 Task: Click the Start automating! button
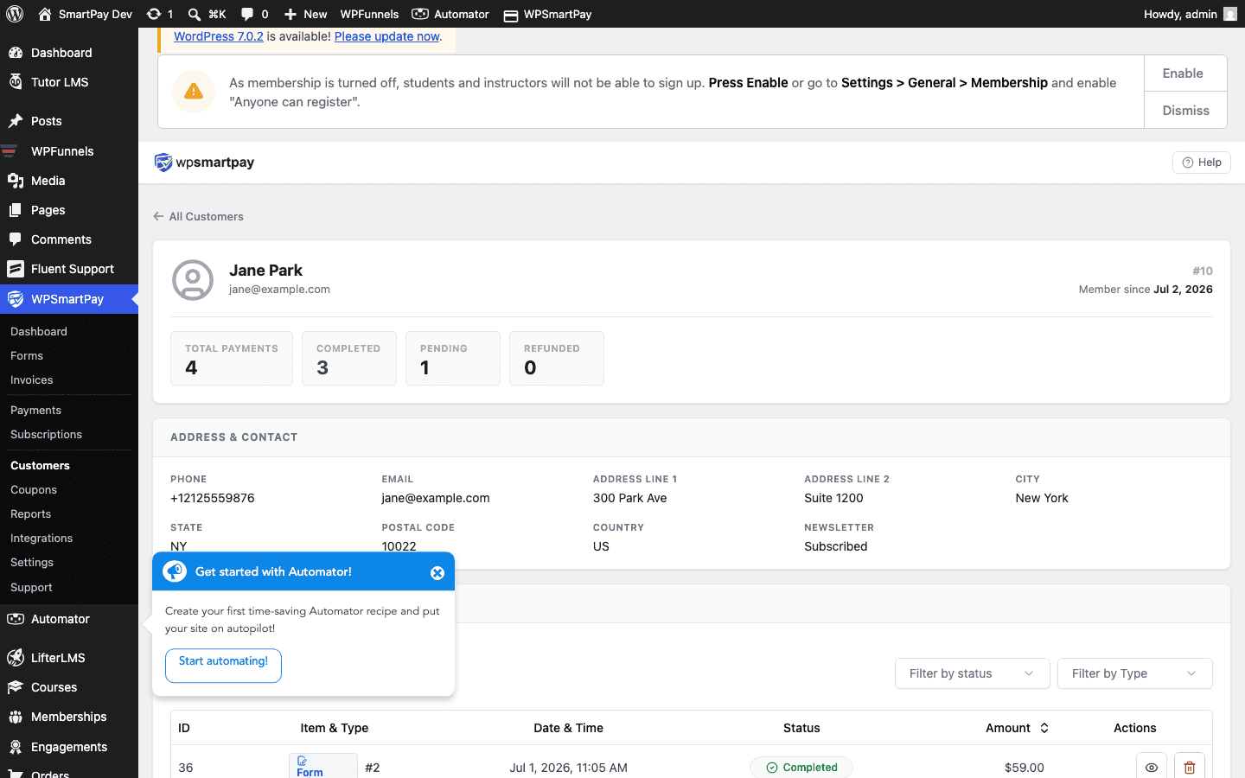click(x=223, y=666)
